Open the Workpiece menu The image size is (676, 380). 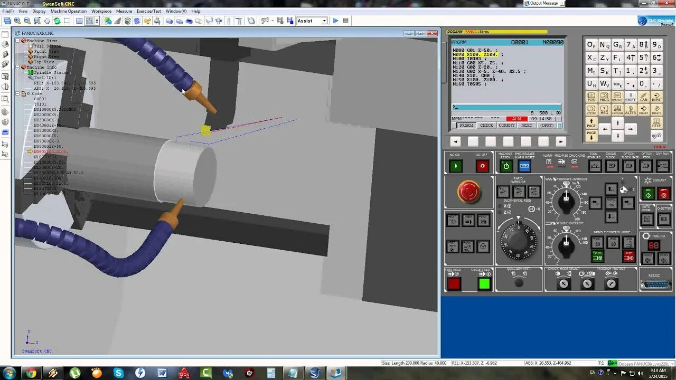coord(101,11)
